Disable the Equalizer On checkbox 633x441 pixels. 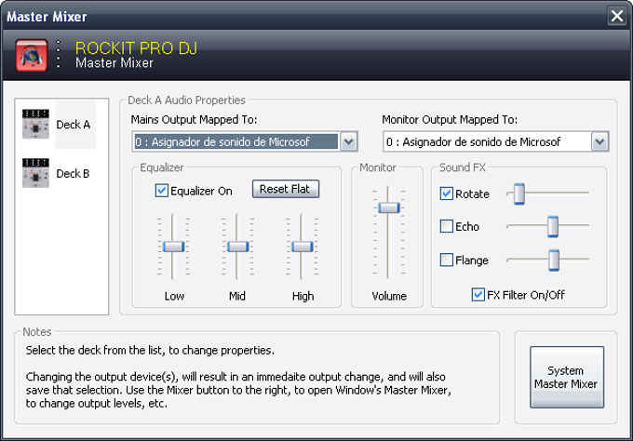[x=161, y=191]
